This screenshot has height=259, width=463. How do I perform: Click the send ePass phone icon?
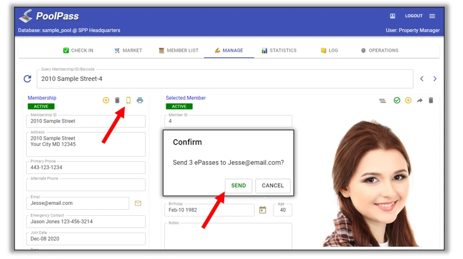(129, 100)
